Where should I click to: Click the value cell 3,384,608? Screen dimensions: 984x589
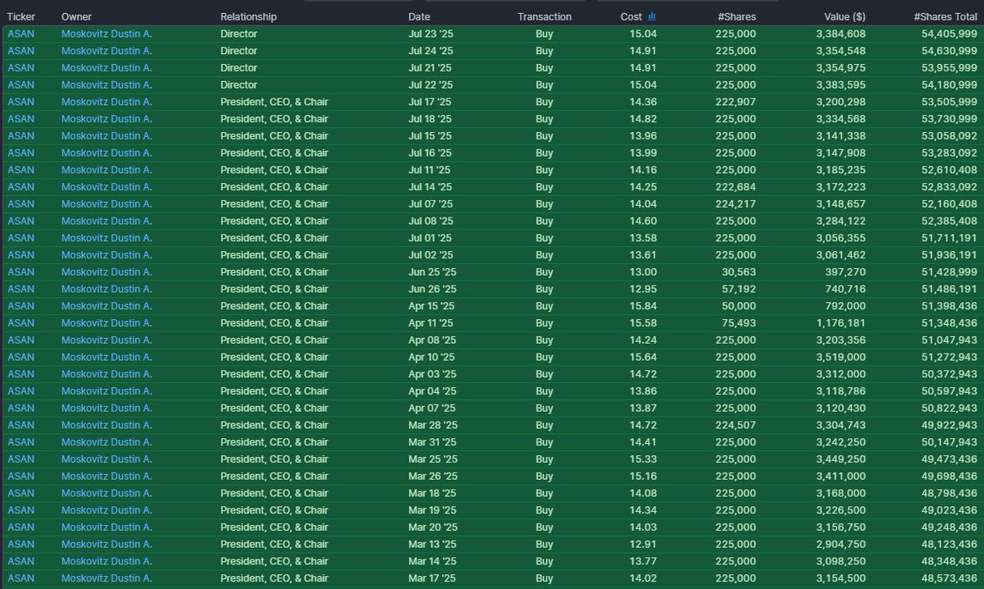tap(841, 34)
